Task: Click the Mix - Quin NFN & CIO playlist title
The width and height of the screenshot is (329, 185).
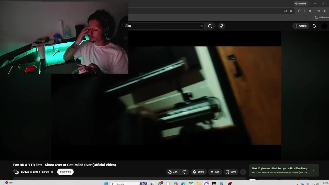Action: (x=280, y=172)
